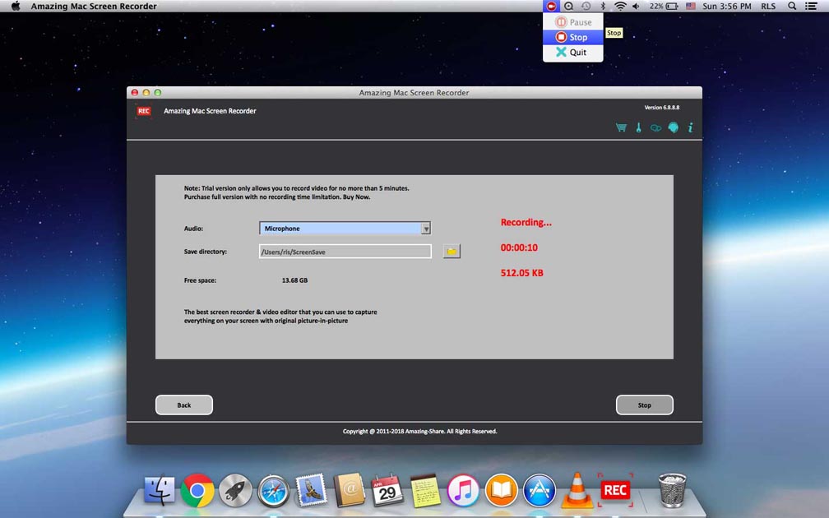Open App Store in the Dock
This screenshot has height=518, width=829.
click(540, 491)
